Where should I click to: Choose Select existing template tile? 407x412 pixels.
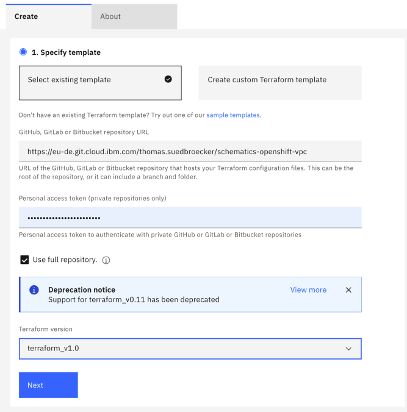100,83
